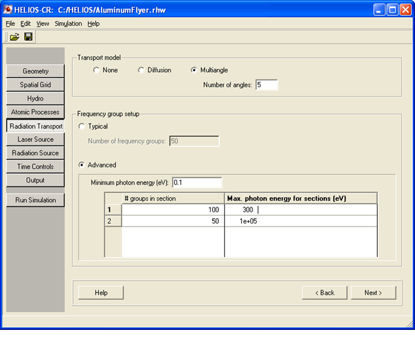Minimize the HELIOS-CR window

coord(379,10)
